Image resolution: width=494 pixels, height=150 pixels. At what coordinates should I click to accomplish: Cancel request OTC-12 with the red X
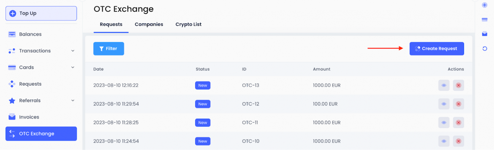click(458, 104)
